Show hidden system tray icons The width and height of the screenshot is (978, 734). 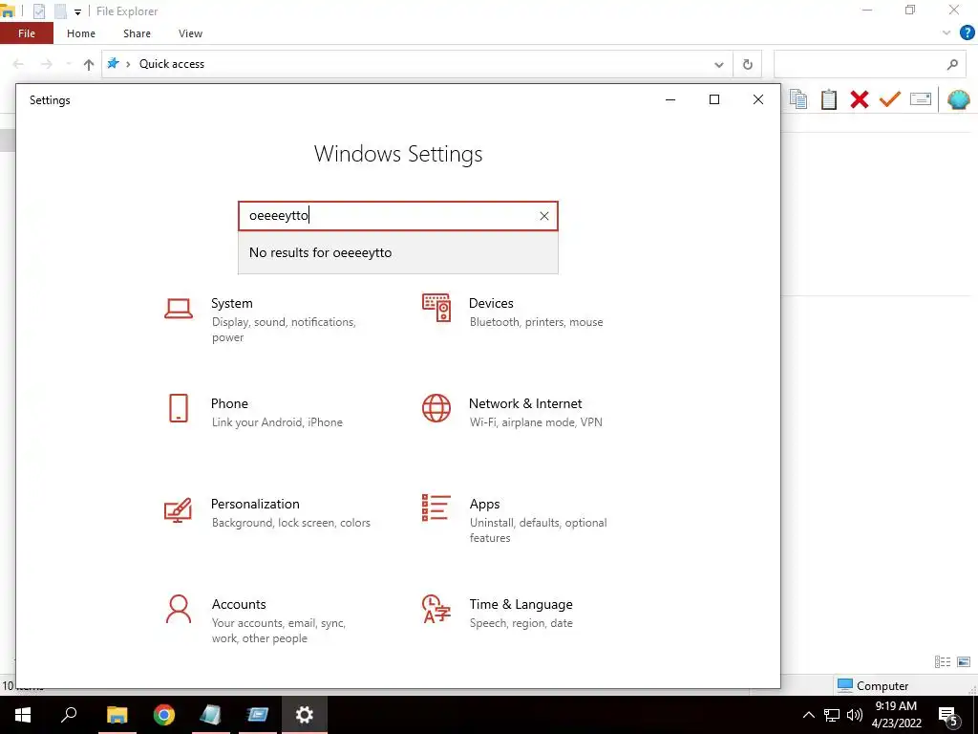pos(808,715)
